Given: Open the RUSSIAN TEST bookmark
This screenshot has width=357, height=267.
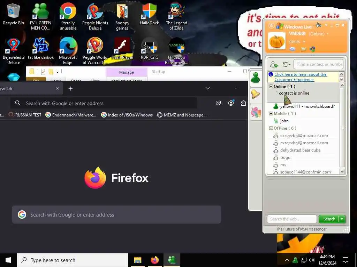Looking at the screenshot, I should (25, 115).
